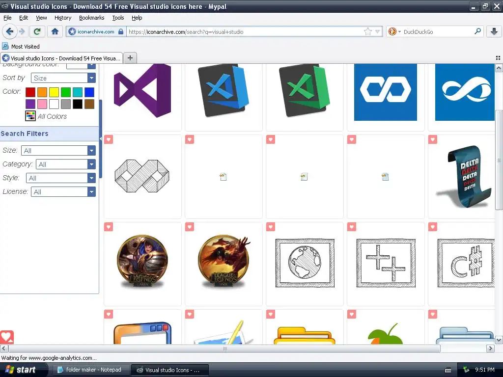The height and width of the screenshot is (377, 503).
Task: Click the DuckDuckGo search engine icon
Action: (x=392, y=31)
